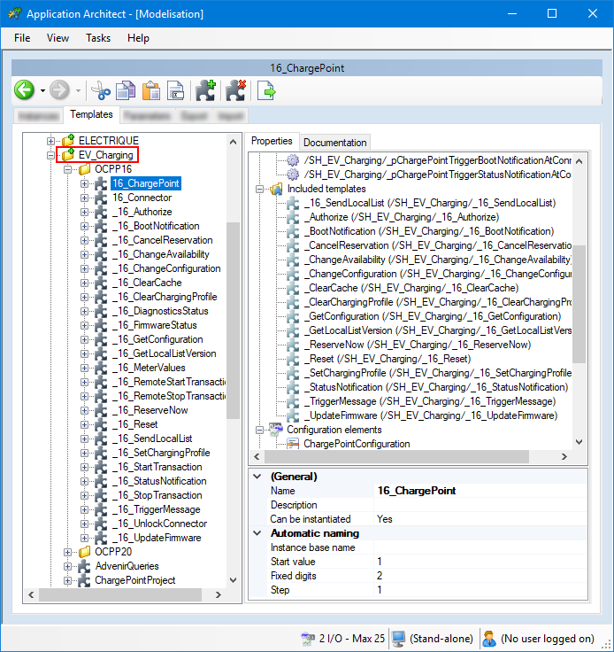Click the Add template puzzle icon
This screenshot has height=652, width=614.
click(206, 90)
